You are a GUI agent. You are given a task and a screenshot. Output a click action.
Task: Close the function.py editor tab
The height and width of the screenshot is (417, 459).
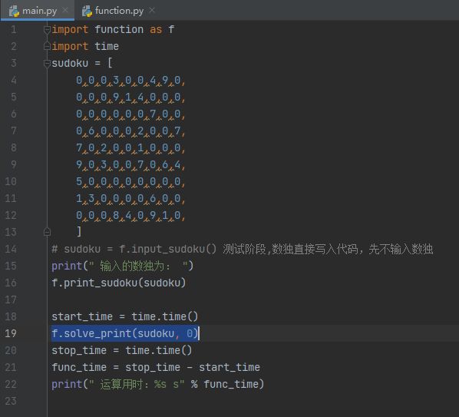[152, 10]
